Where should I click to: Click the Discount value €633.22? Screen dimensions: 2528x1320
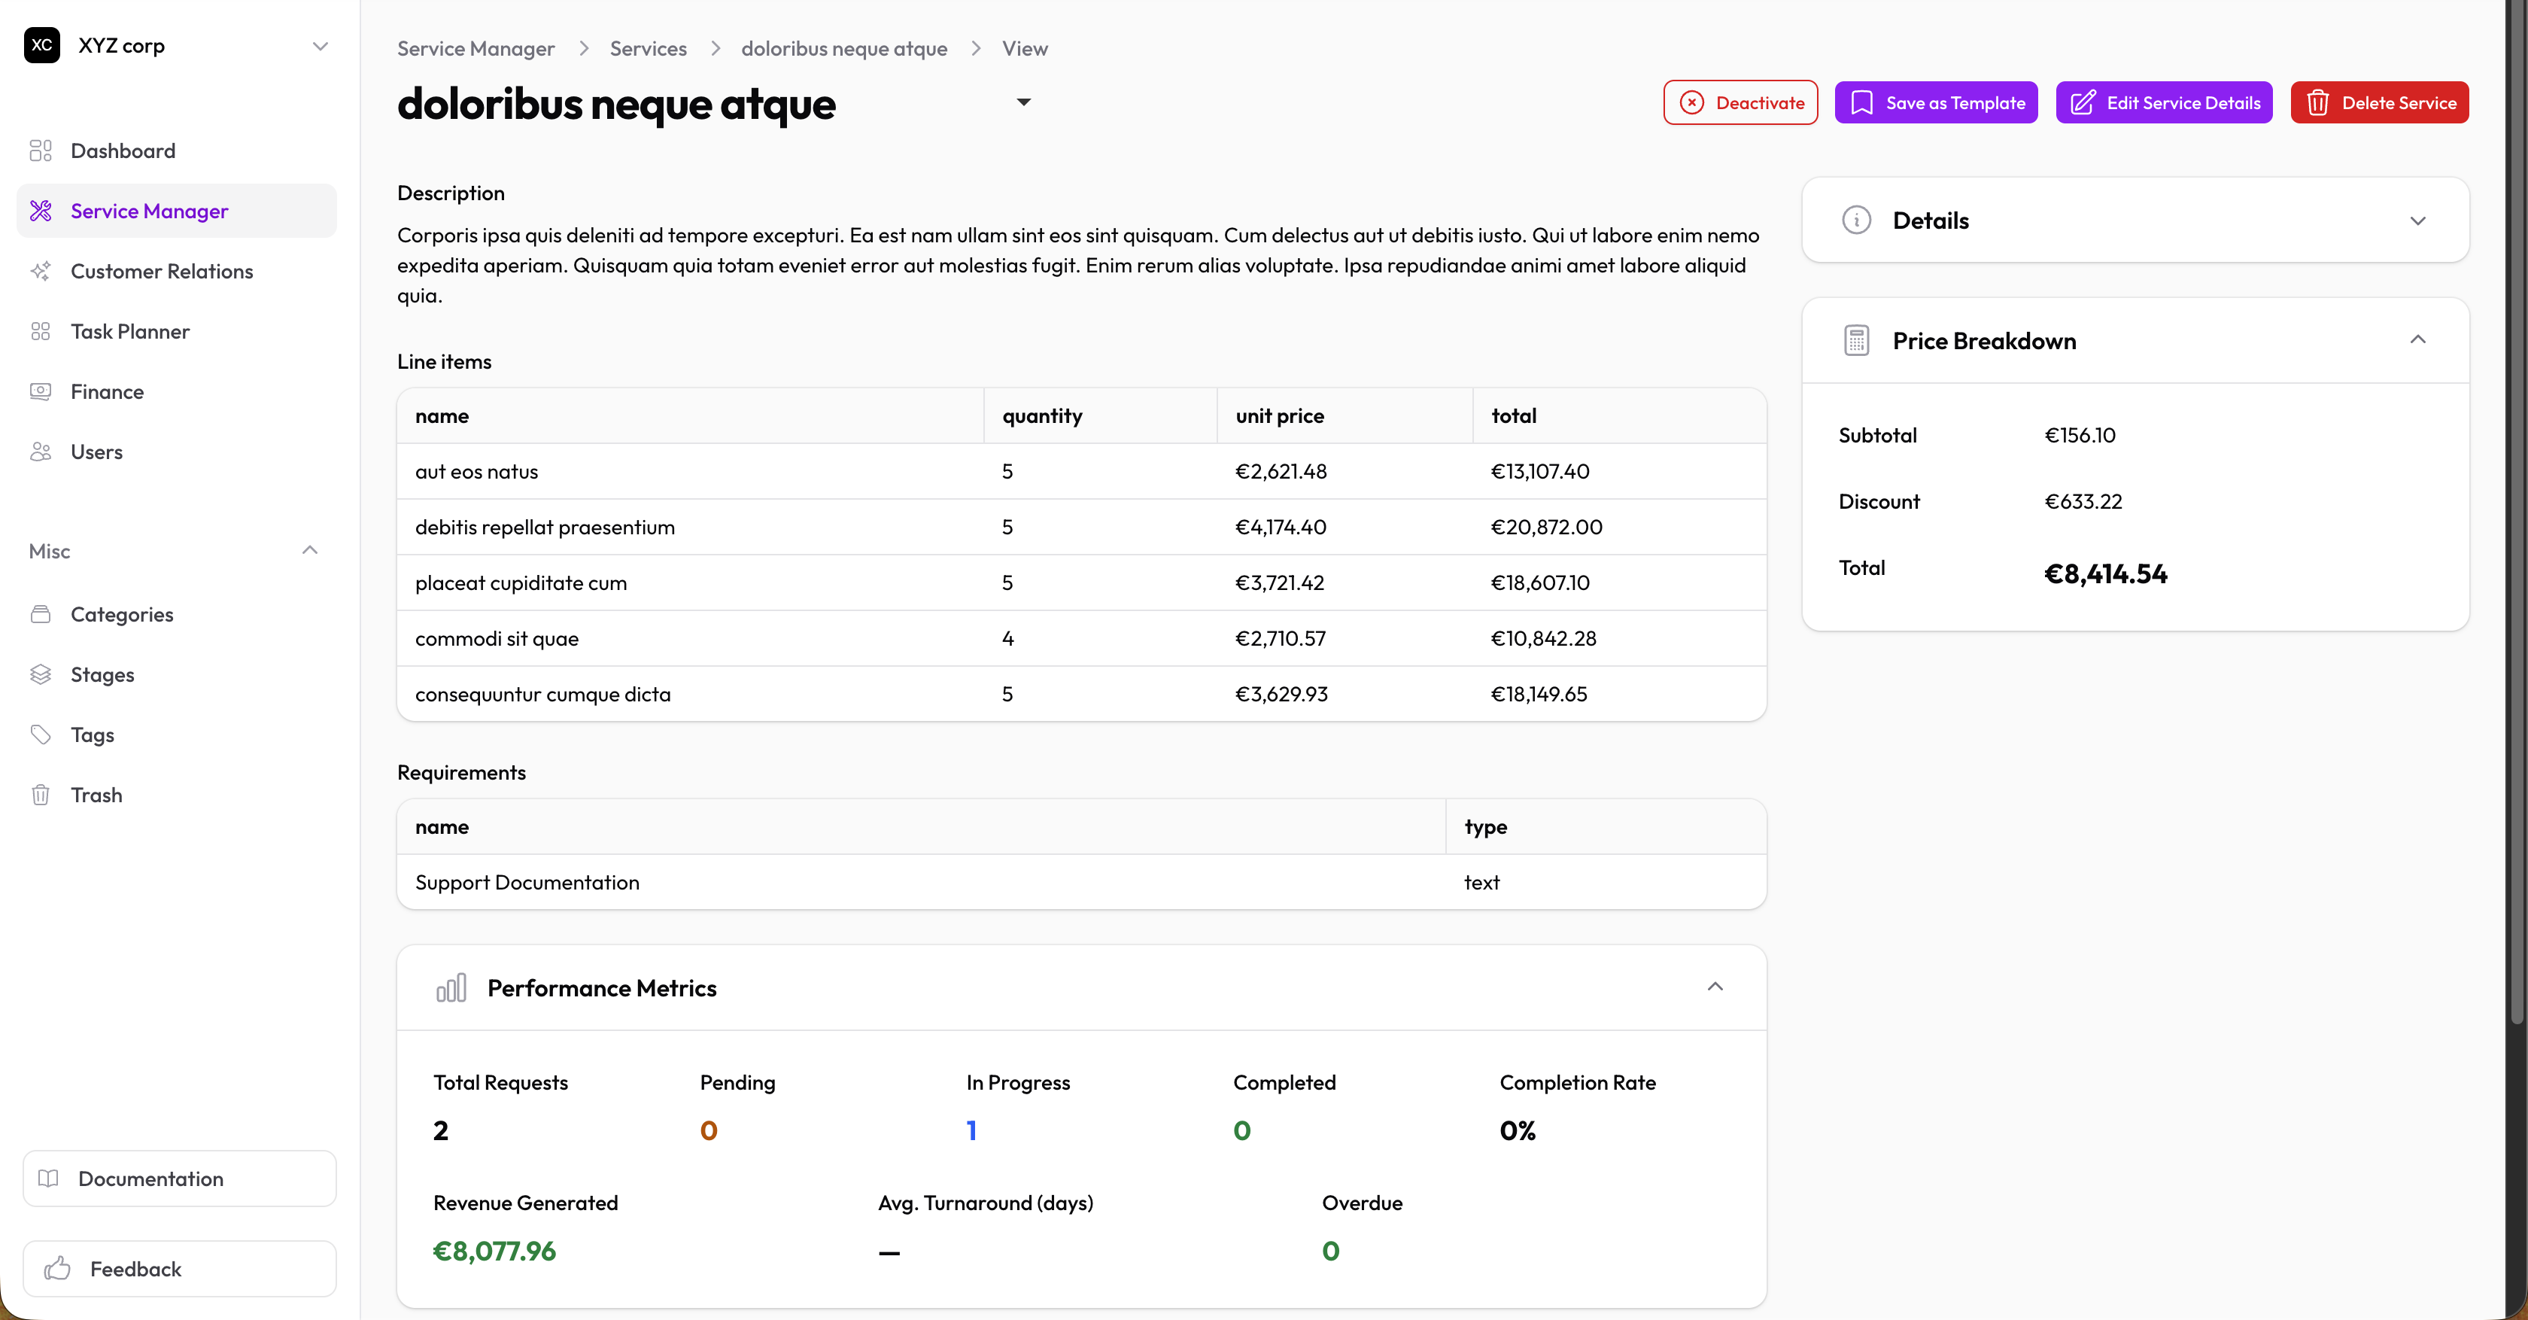(x=2083, y=501)
